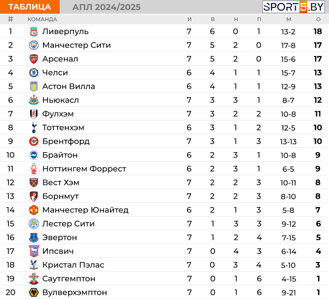Screen dimensions: 329x299
Task: Select the Leicester City fox crest
Action: click(34, 223)
